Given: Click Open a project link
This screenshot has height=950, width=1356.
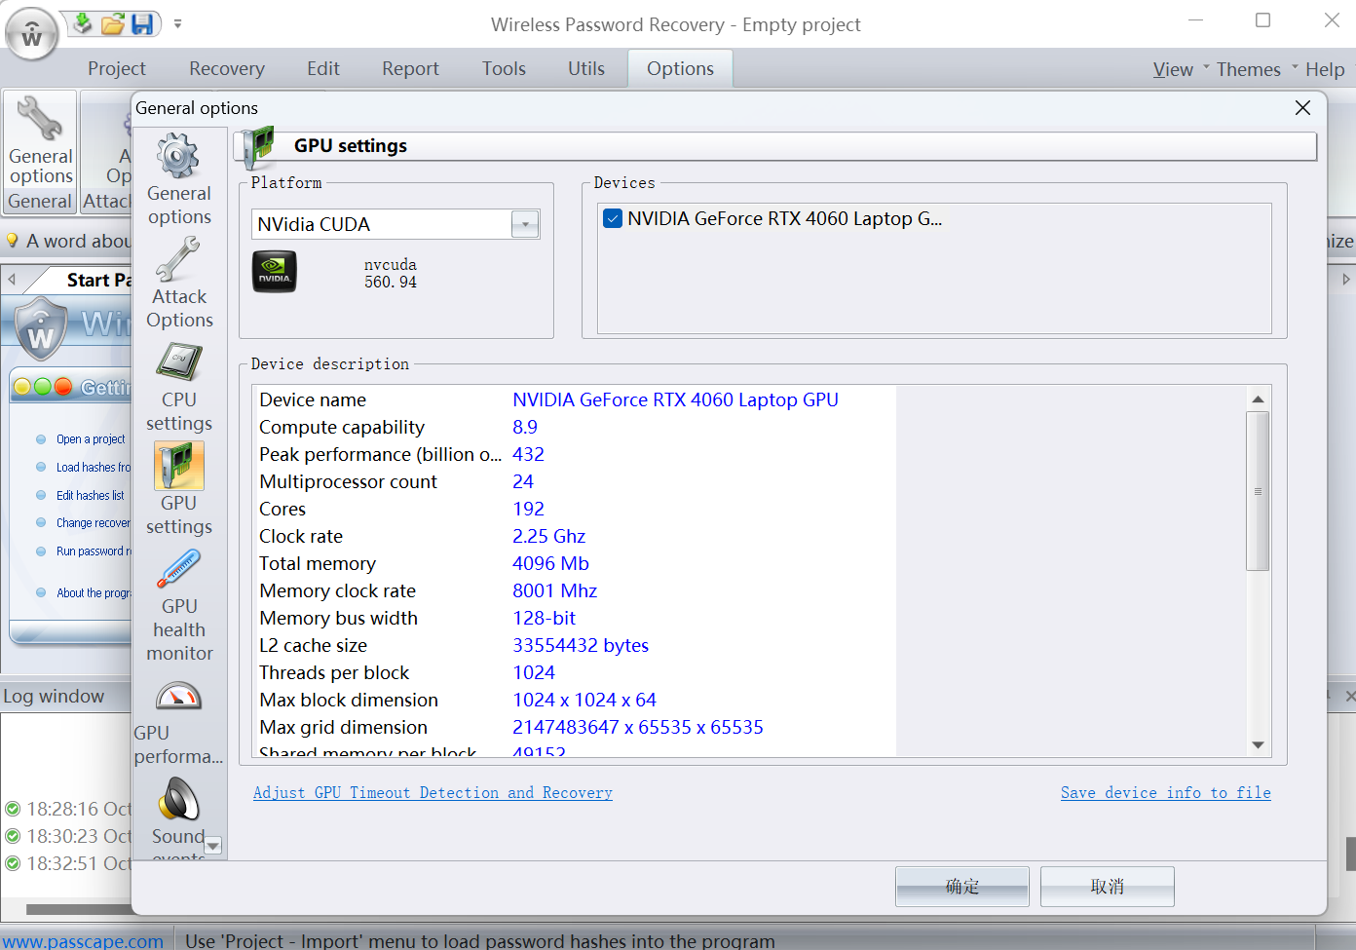Looking at the screenshot, I should 91,439.
